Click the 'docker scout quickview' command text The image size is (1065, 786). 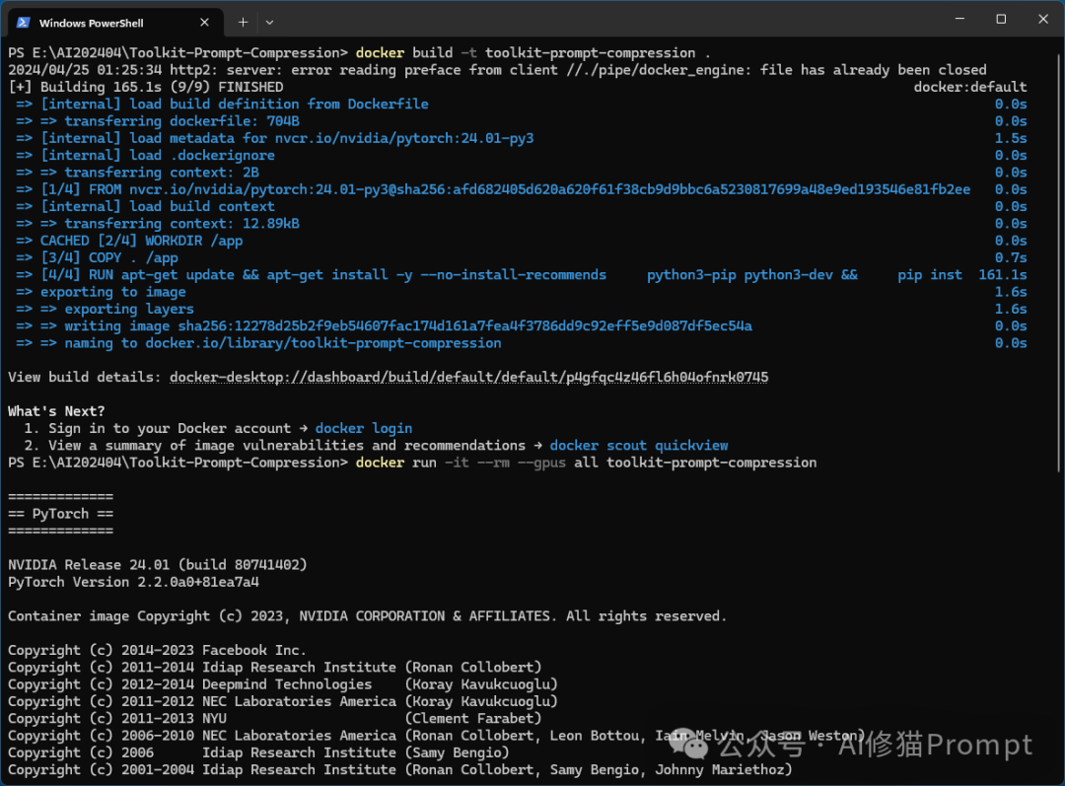tap(639, 446)
